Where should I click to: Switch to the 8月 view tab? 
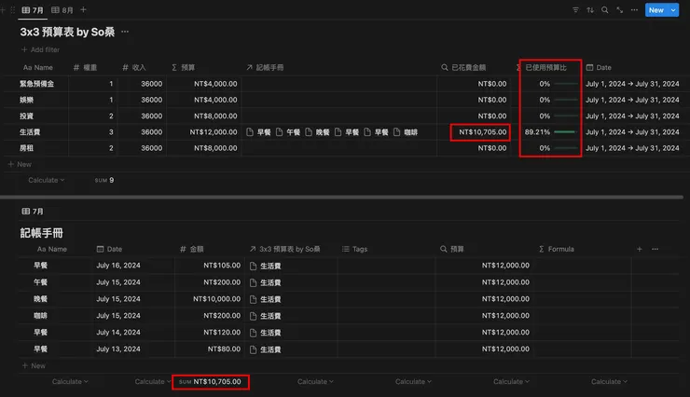[x=62, y=9]
